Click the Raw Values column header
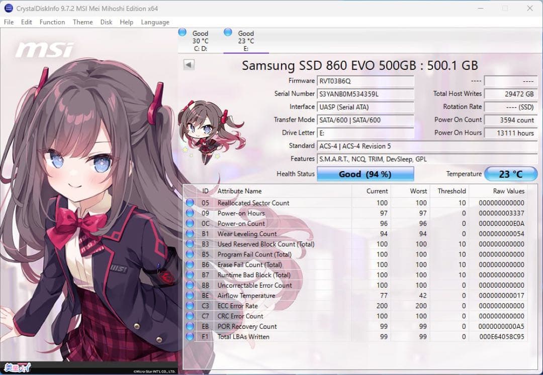The height and width of the screenshot is (375, 543). click(508, 191)
